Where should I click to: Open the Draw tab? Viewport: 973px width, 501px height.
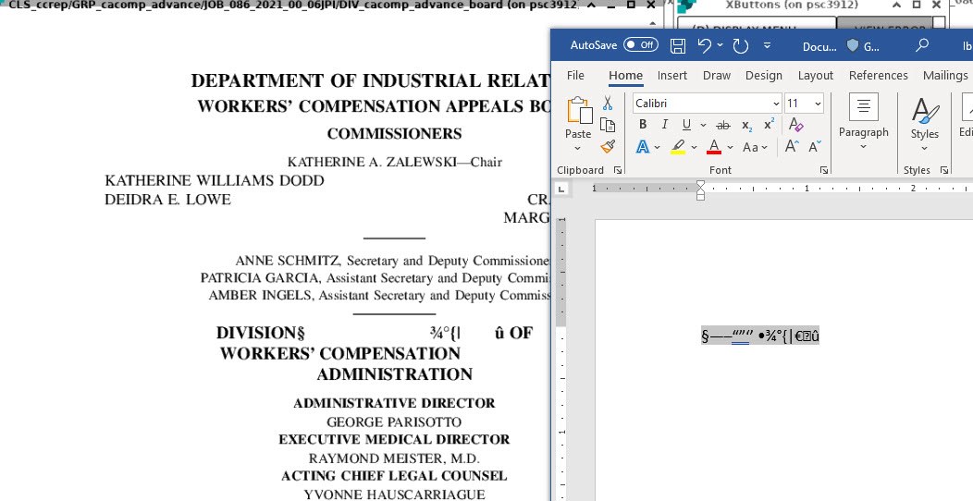717,75
